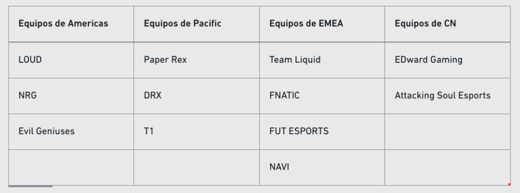Click the red resize handle at table corner
This screenshot has height=193, width=520.
(509, 184)
